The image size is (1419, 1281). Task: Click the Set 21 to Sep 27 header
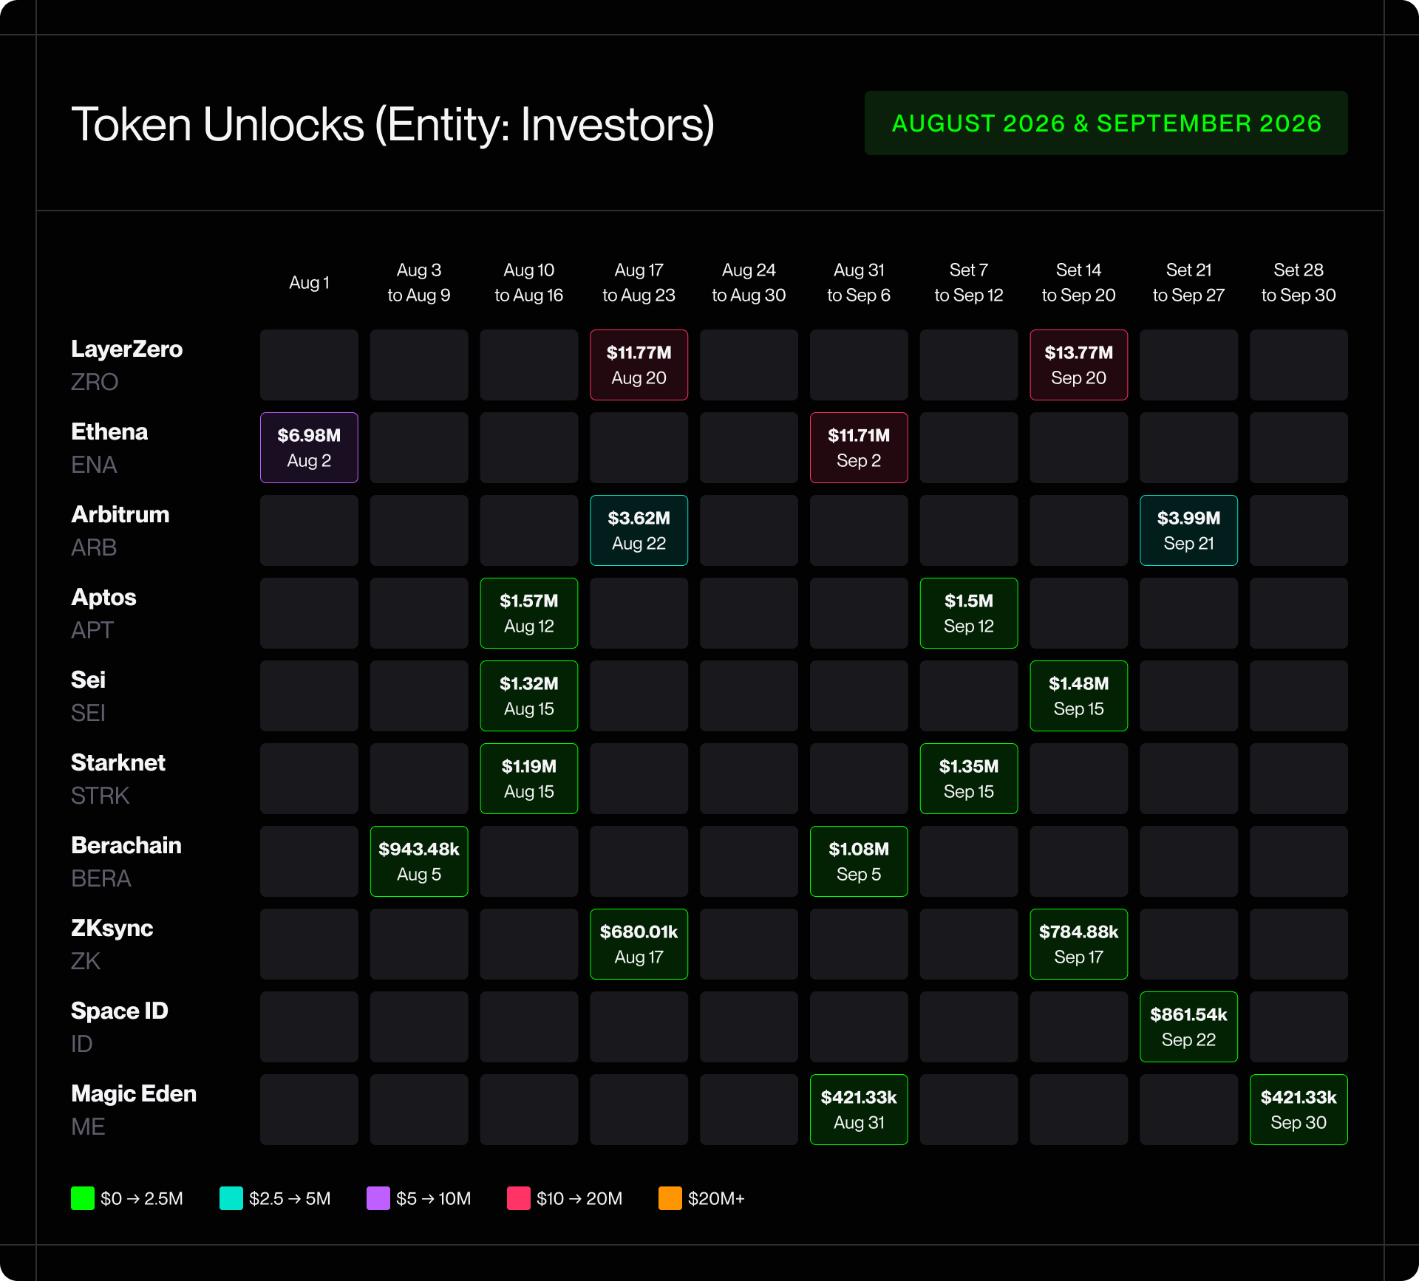[x=1188, y=283]
